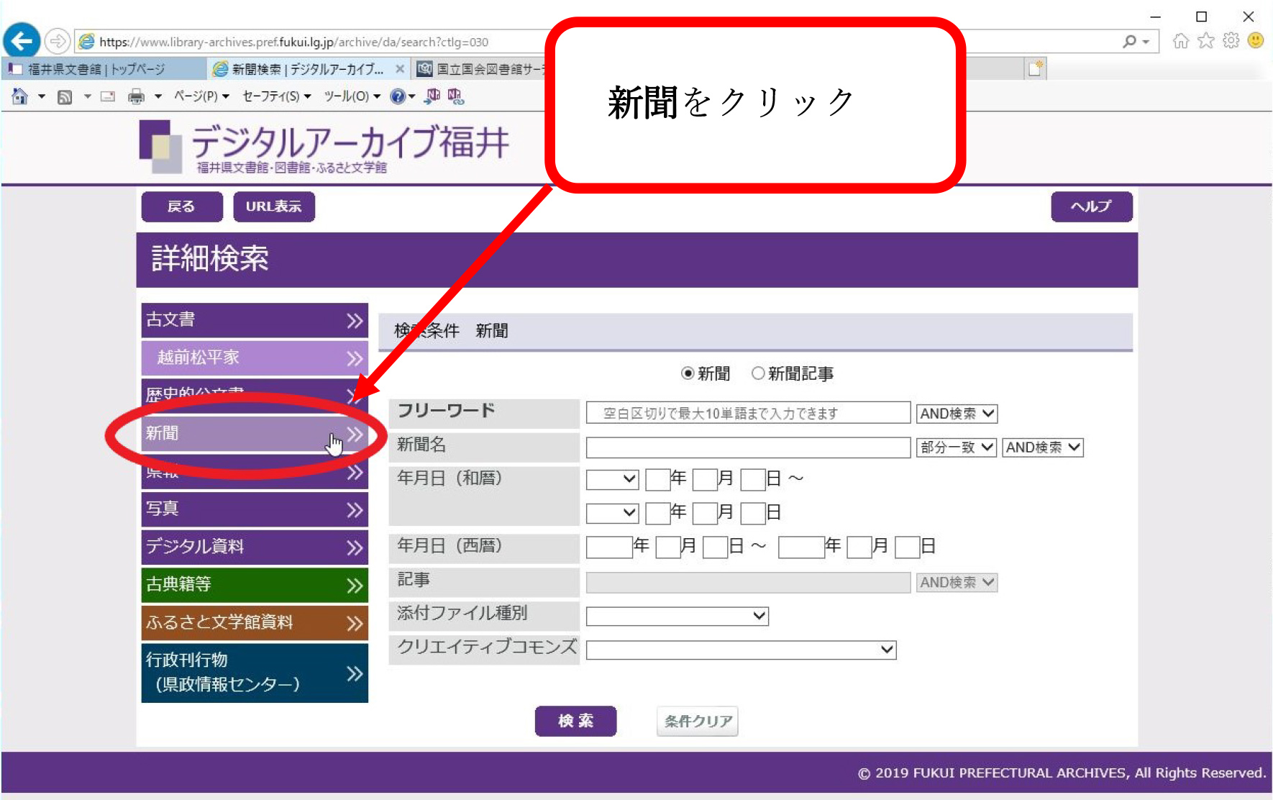Click the フリーワード text input field
Screen dimensions: 1273x800
749,414
